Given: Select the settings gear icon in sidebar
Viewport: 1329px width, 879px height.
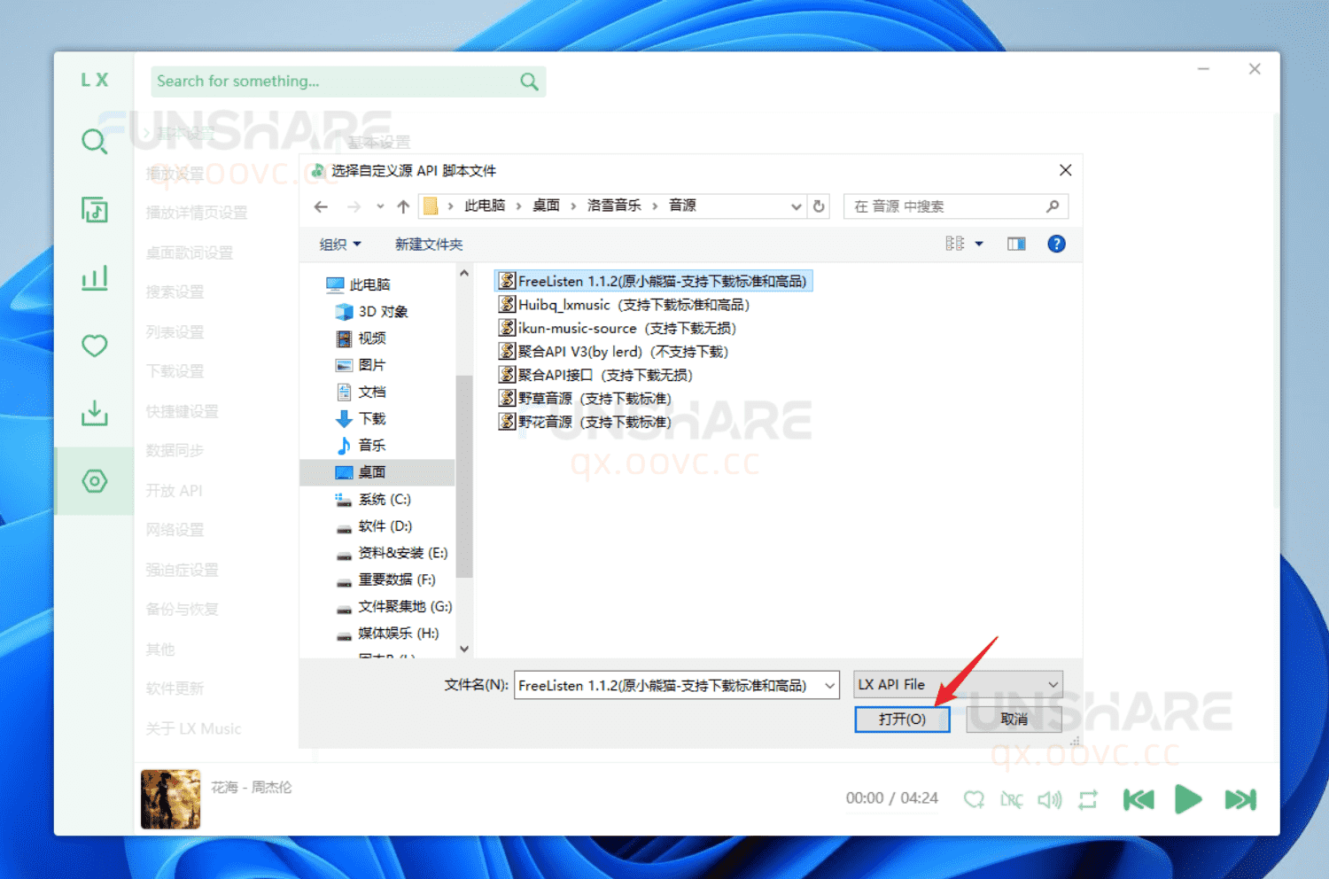Looking at the screenshot, I should click(94, 480).
